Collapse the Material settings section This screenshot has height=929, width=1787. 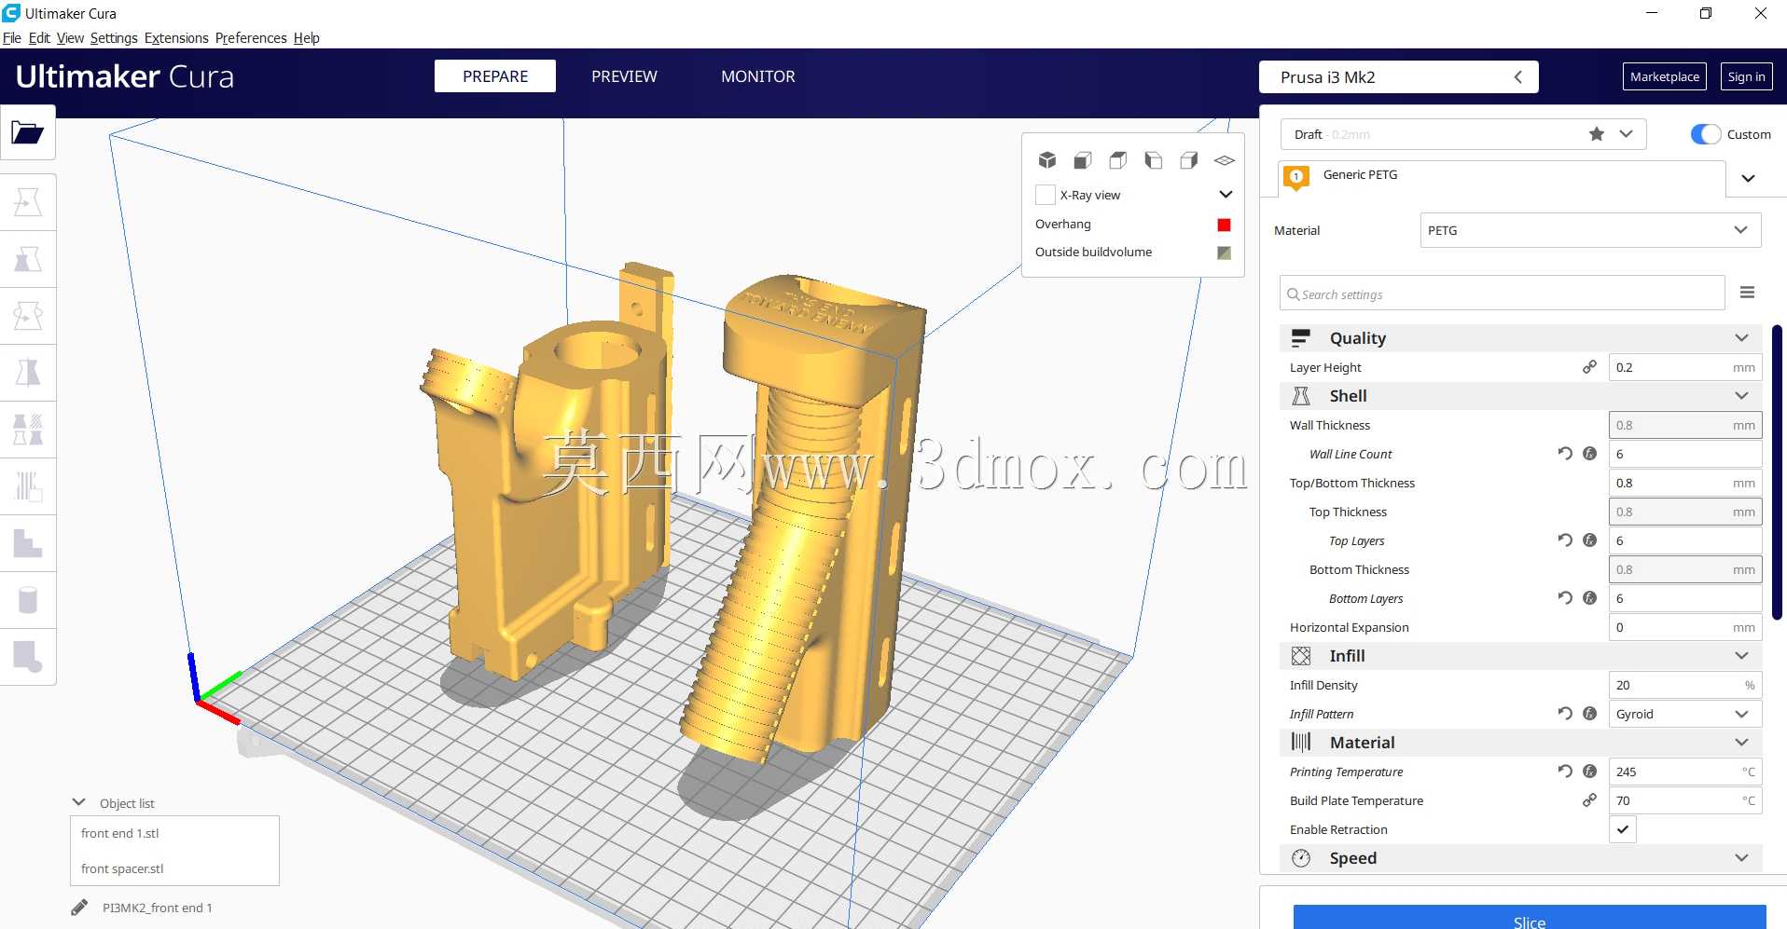[x=1741, y=743]
